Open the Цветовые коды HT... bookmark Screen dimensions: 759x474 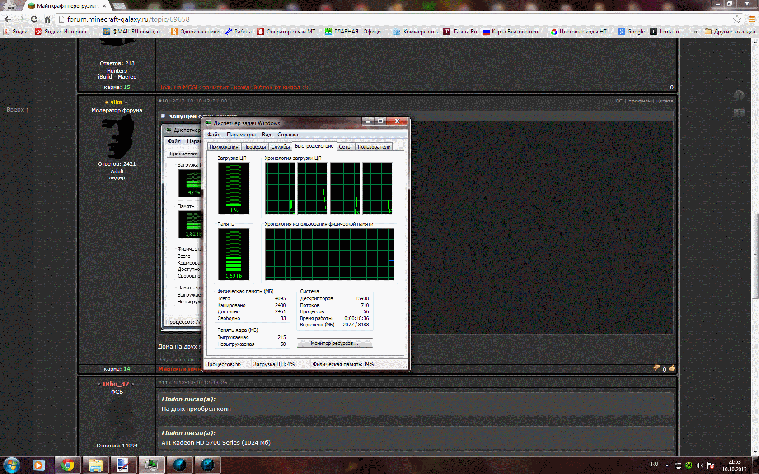(581, 32)
